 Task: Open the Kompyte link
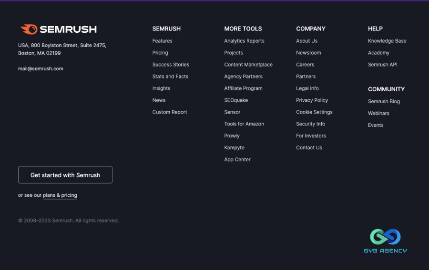[x=234, y=147]
